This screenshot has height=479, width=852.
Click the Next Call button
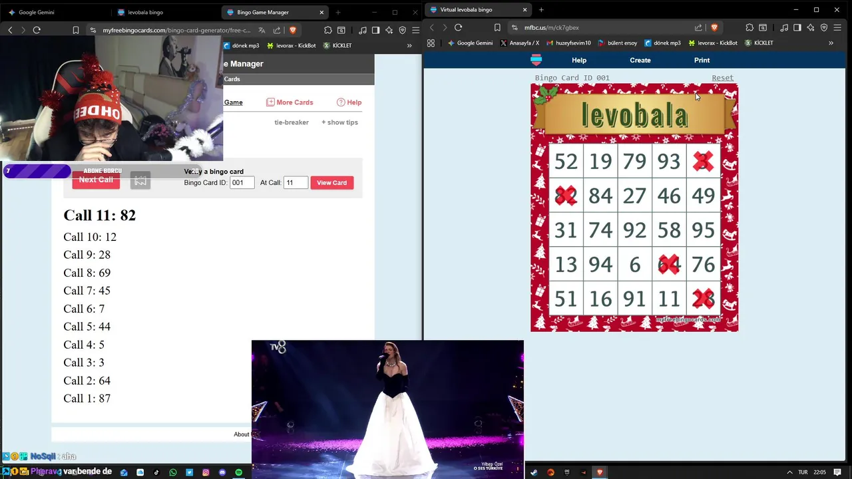[x=96, y=180]
